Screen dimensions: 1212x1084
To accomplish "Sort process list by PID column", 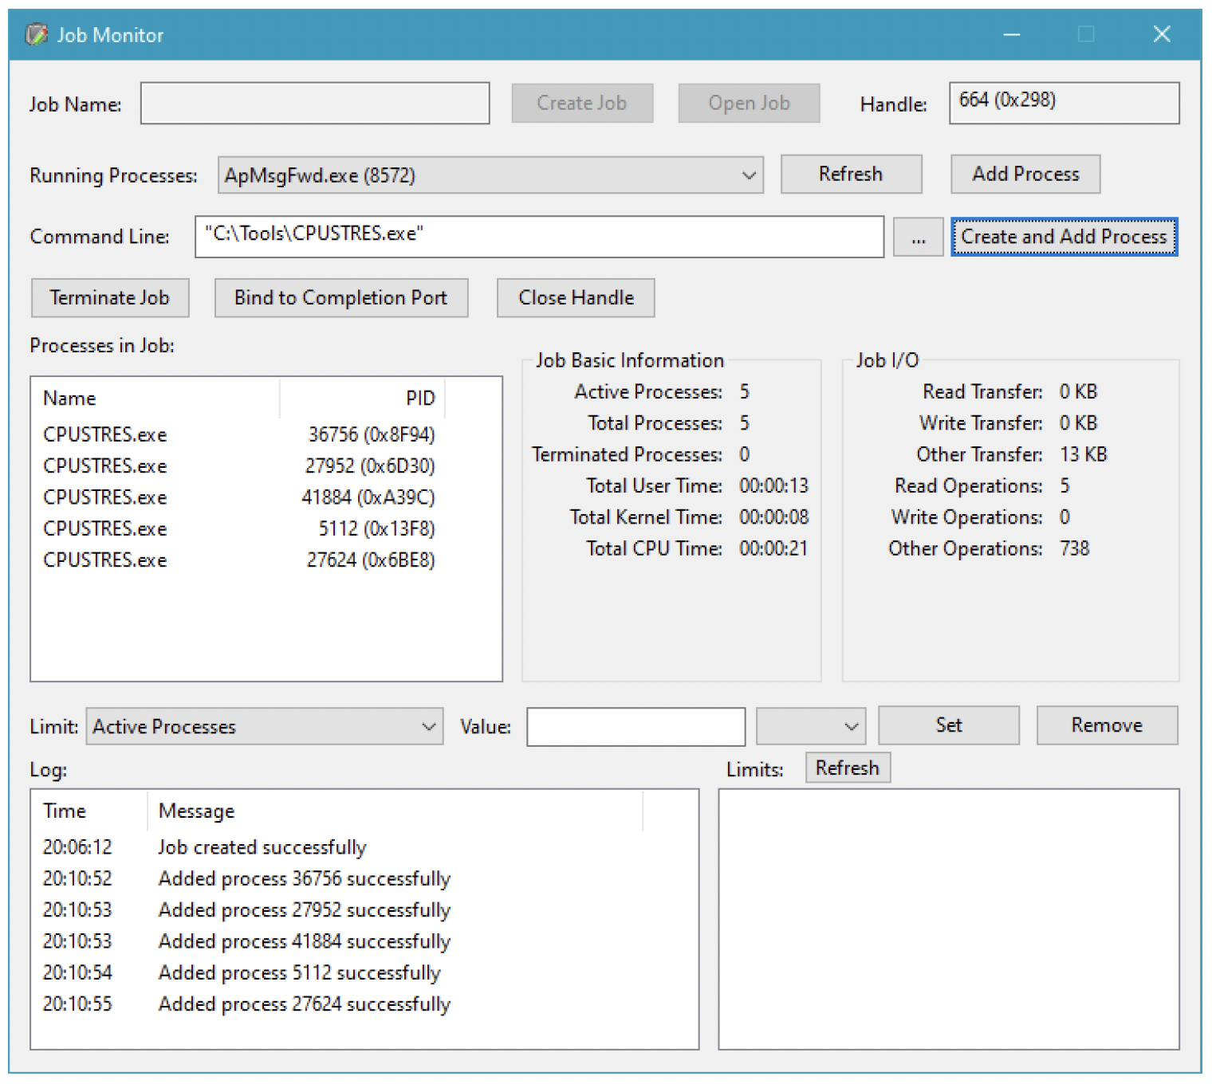I will pos(363,398).
